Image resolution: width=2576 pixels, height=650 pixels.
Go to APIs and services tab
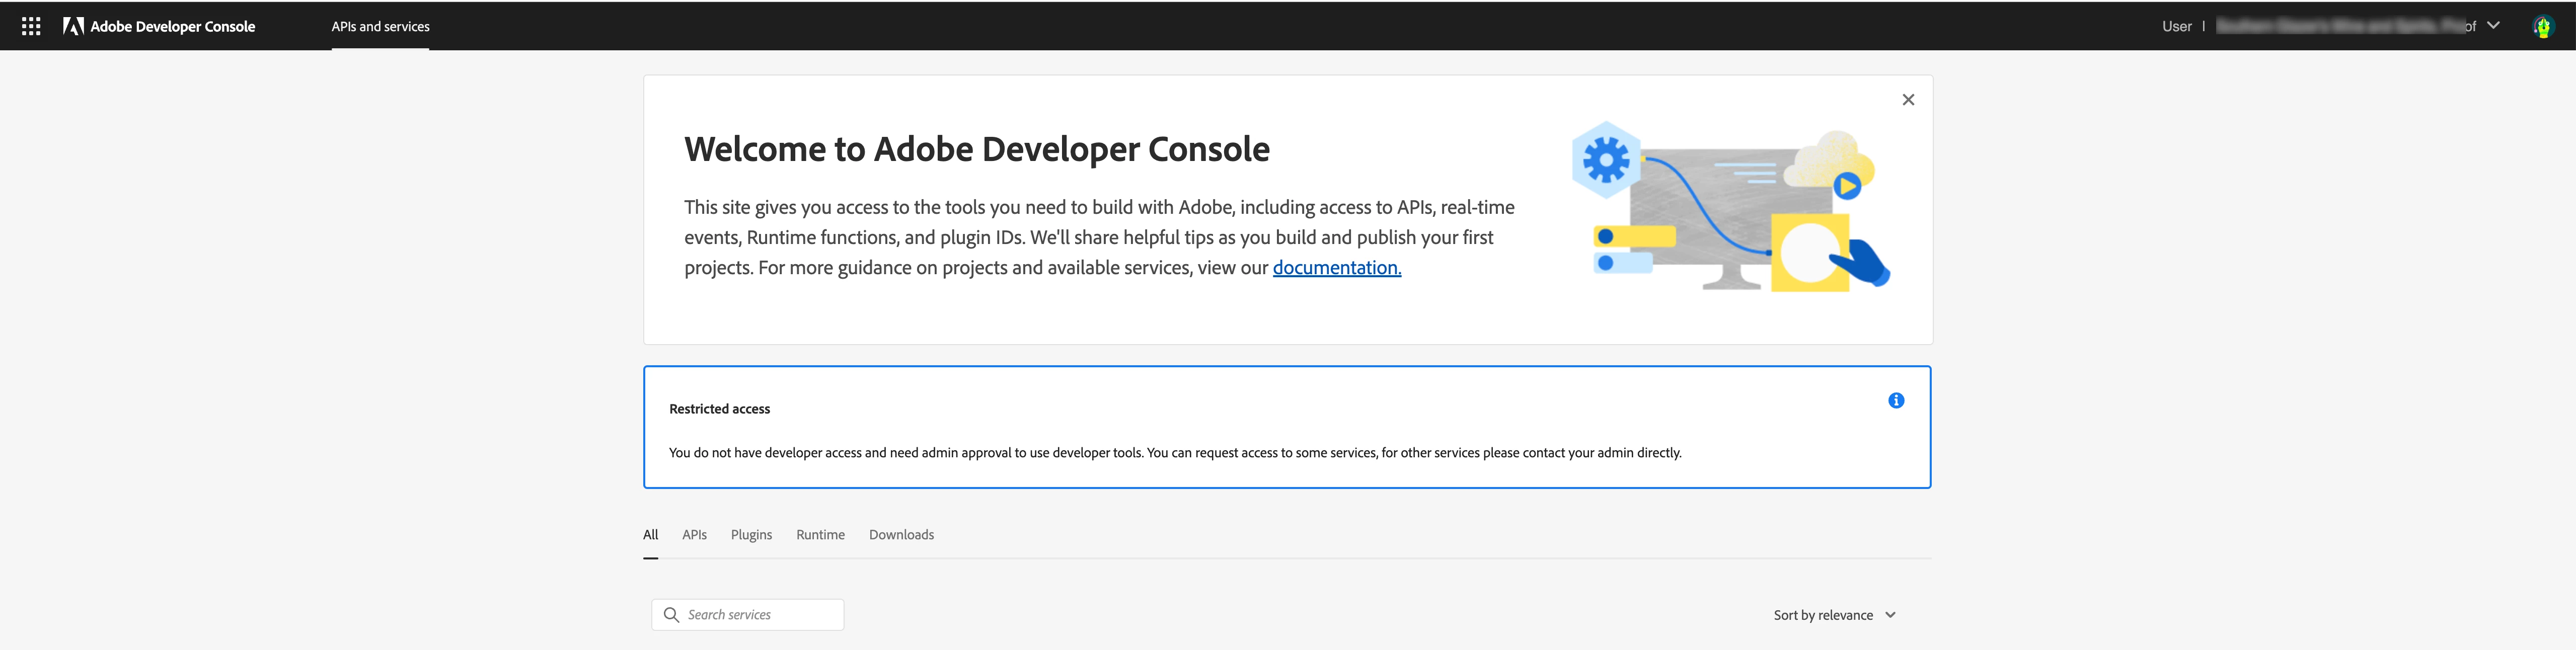pyautogui.click(x=380, y=27)
